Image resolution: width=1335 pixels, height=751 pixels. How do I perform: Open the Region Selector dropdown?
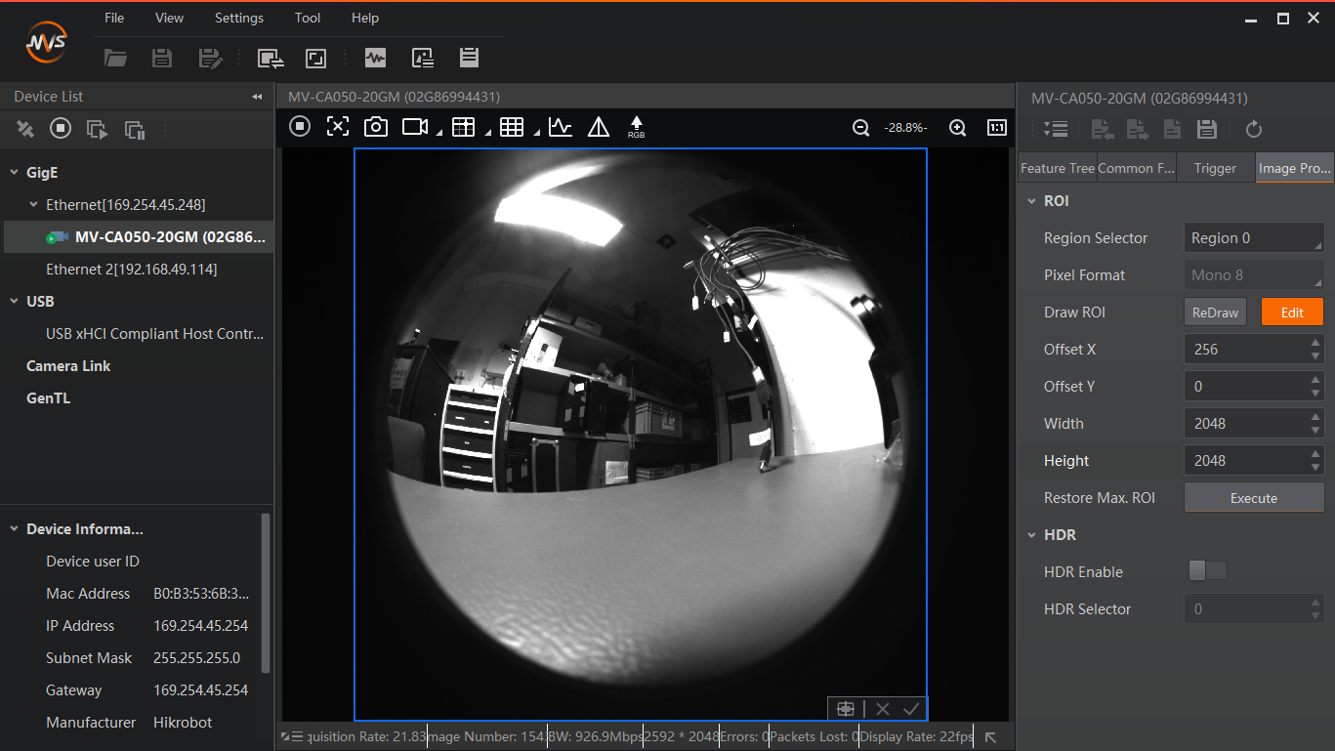tap(1254, 237)
